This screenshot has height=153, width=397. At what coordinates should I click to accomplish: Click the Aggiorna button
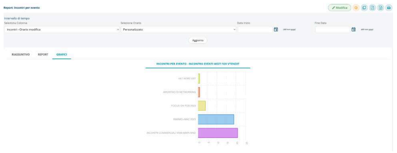[198, 40]
